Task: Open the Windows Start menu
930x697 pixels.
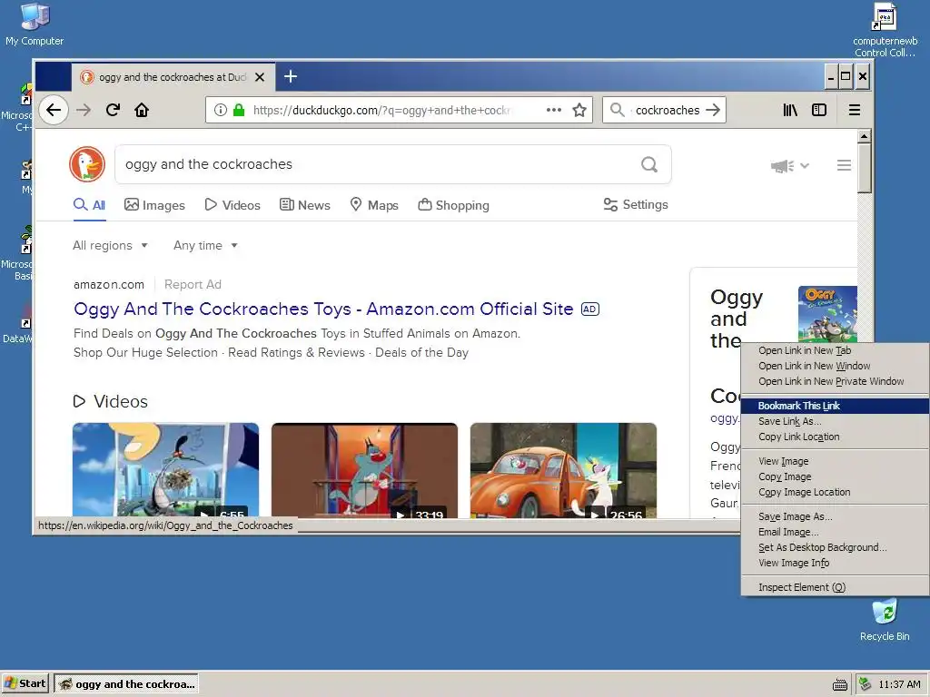Action: (x=25, y=683)
